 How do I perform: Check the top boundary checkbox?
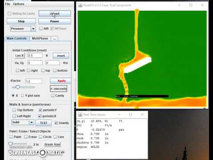tap(43, 71)
